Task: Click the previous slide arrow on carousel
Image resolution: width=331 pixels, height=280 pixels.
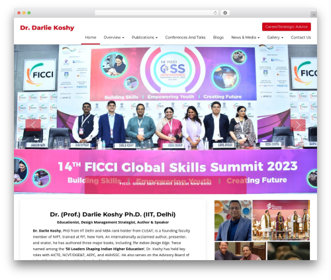Action: 33,125
